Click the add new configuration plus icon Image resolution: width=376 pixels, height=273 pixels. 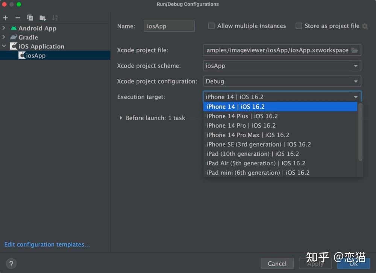(5, 18)
